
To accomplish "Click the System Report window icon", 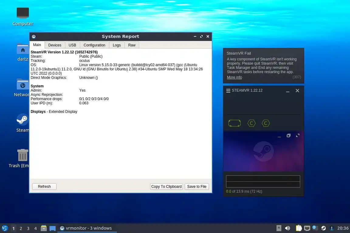I will coord(34,36).
